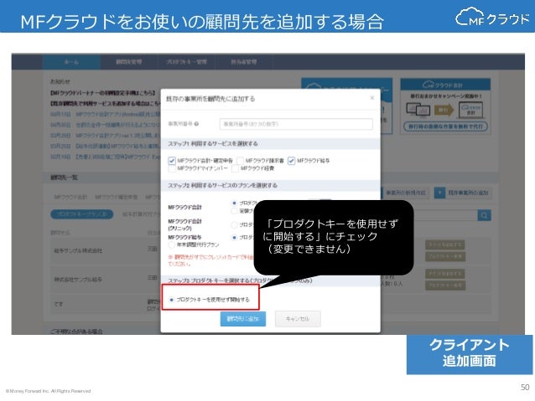Image resolution: width=535 pixels, height=401 pixels.
Task: Select the blue プロダクトキープラン filter pill
Action: pyautogui.click(x=82, y=214)
